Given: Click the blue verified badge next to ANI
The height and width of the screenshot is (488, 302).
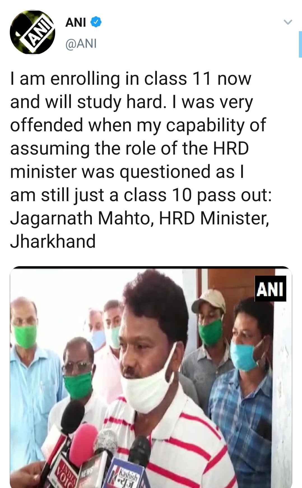Looking at the screenshot, I should (x=96, y=22).
